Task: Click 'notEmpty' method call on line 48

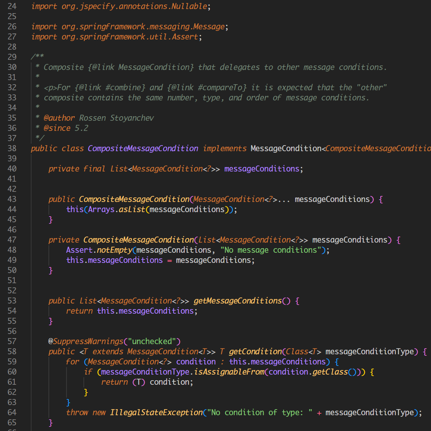Action: click(x=114, y=250)
